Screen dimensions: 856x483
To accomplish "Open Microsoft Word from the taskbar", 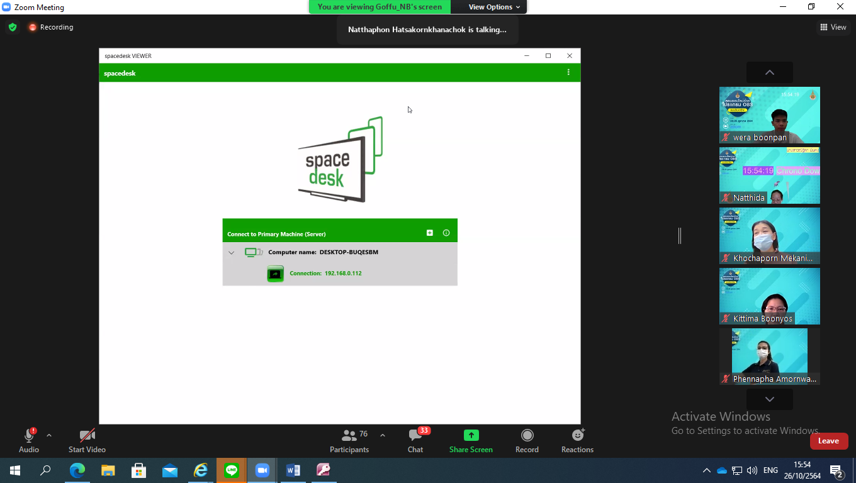I will pos(293,470).
